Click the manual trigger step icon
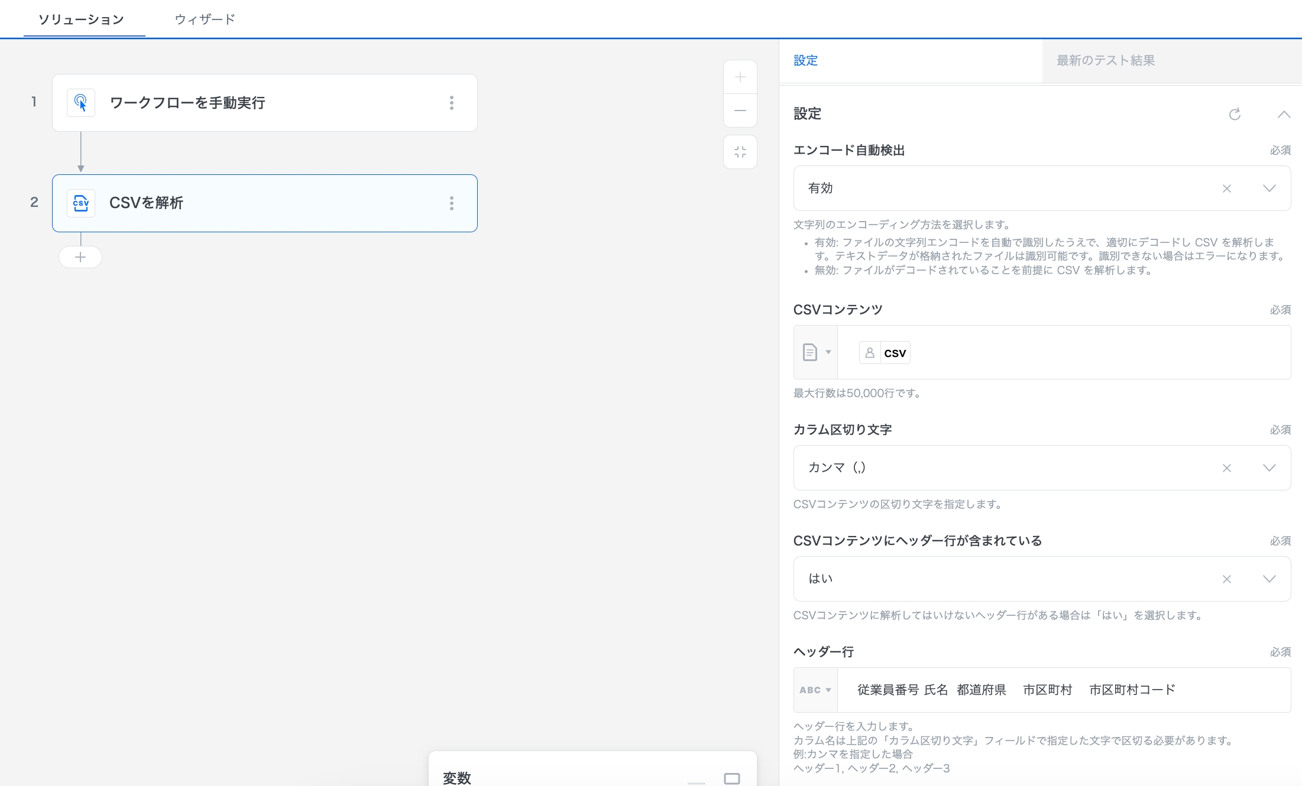This screenshot has height=786, width=1302. [81, 103]
